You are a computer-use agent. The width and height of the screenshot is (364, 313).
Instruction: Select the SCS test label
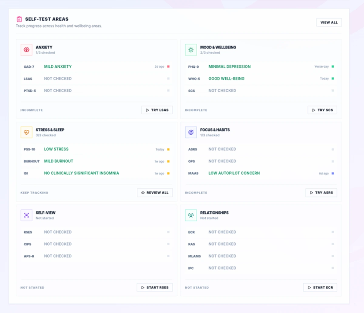click(191, 91)
